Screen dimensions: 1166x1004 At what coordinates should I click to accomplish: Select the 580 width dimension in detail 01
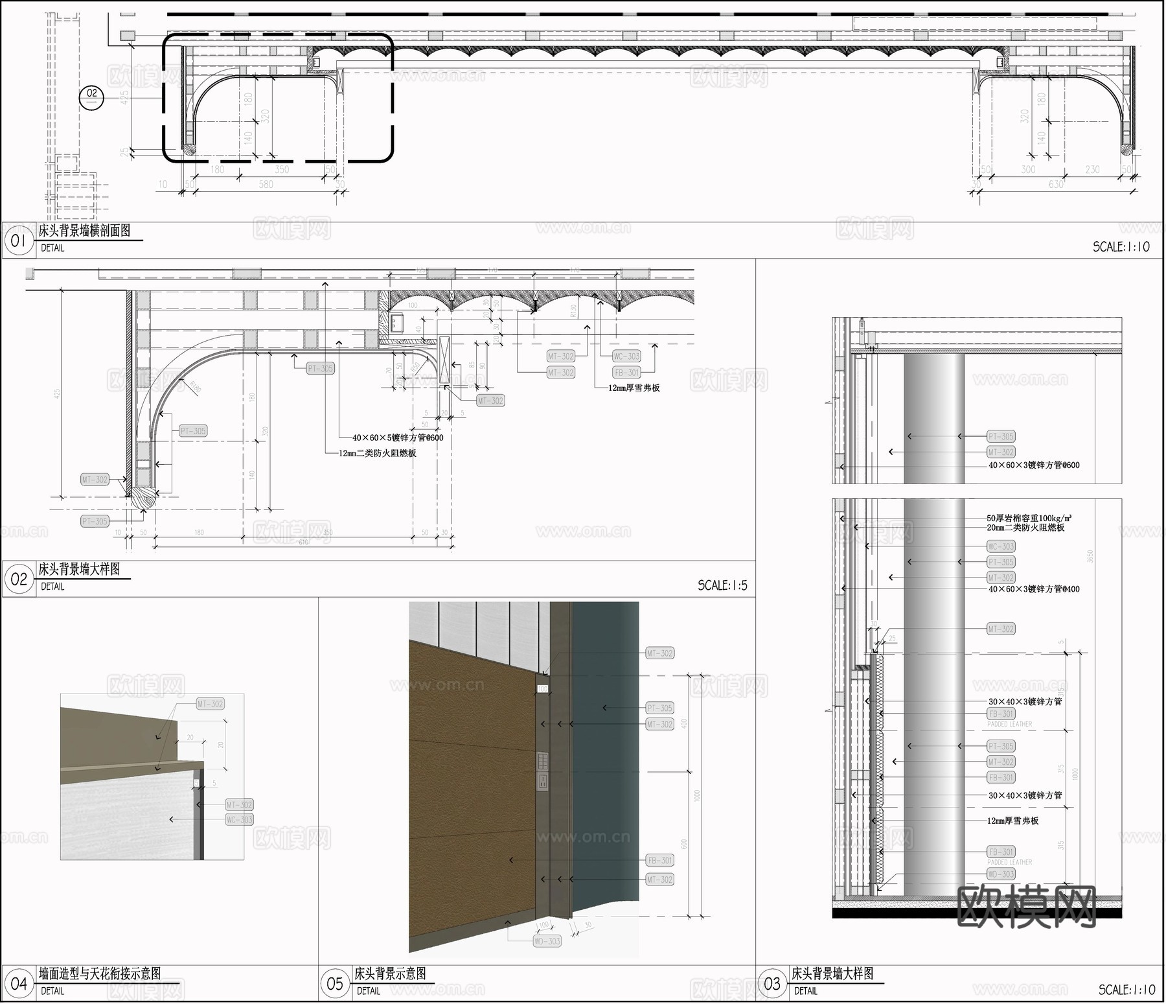(x=266, y=184)
